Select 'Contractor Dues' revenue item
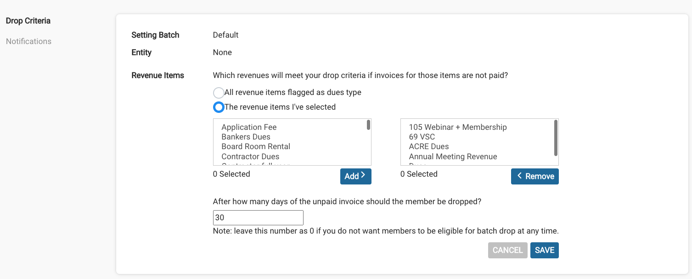This screenshot has height=279, width=692. click(251, 156)
